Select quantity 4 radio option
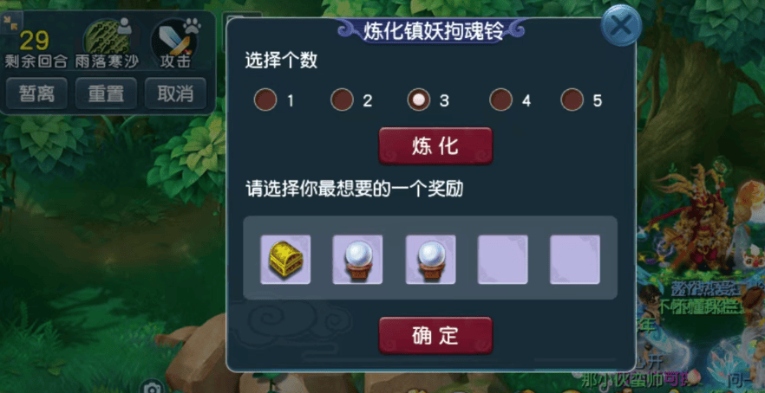The image size is (765, 393). (x=501, y=100)
